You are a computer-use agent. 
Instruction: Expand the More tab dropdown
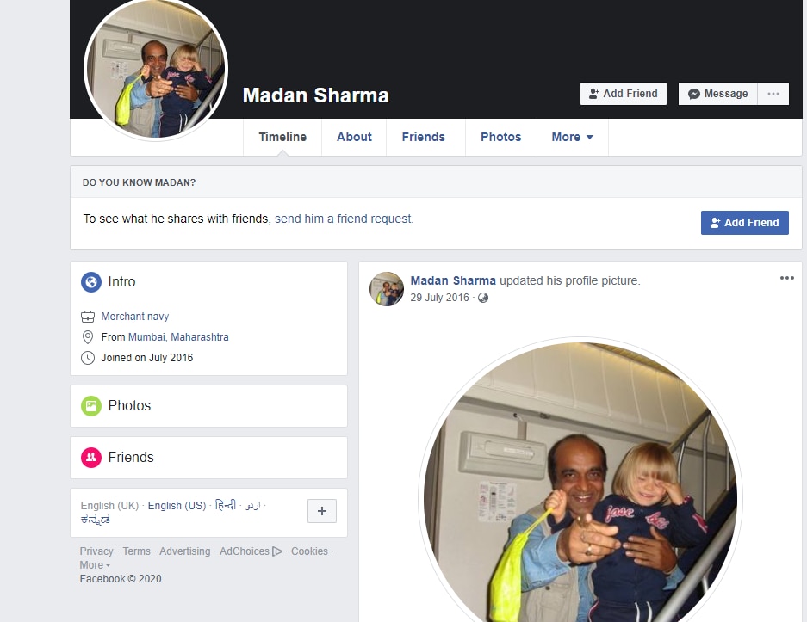click(x=573, y=138)
